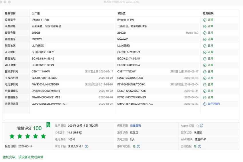Select Wi-Fi module value 低温Wi-Fi

coord(200,139)
